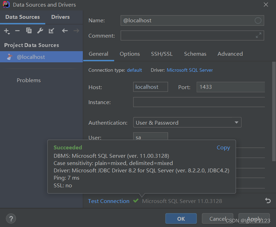This screenshot has width=276, height=227.
Task: Duplicate the selected data source
Action: pos(29,31)
